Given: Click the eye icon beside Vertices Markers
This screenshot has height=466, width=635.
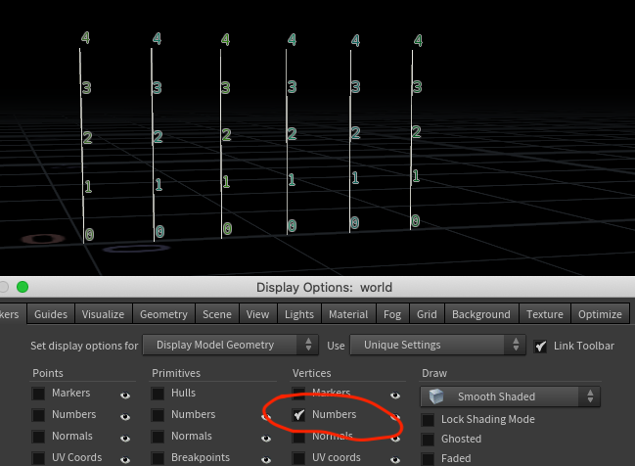Looking at the screenshot, I should [395, 396].
